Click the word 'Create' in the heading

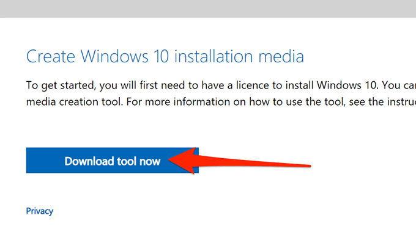(x=50, y=56)
